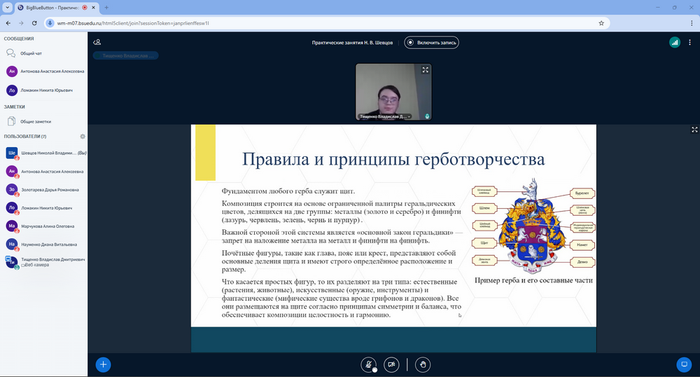This screenshot has height=377, width=700.
Task: Open connection status indicator
Action: tap(674, 42)
